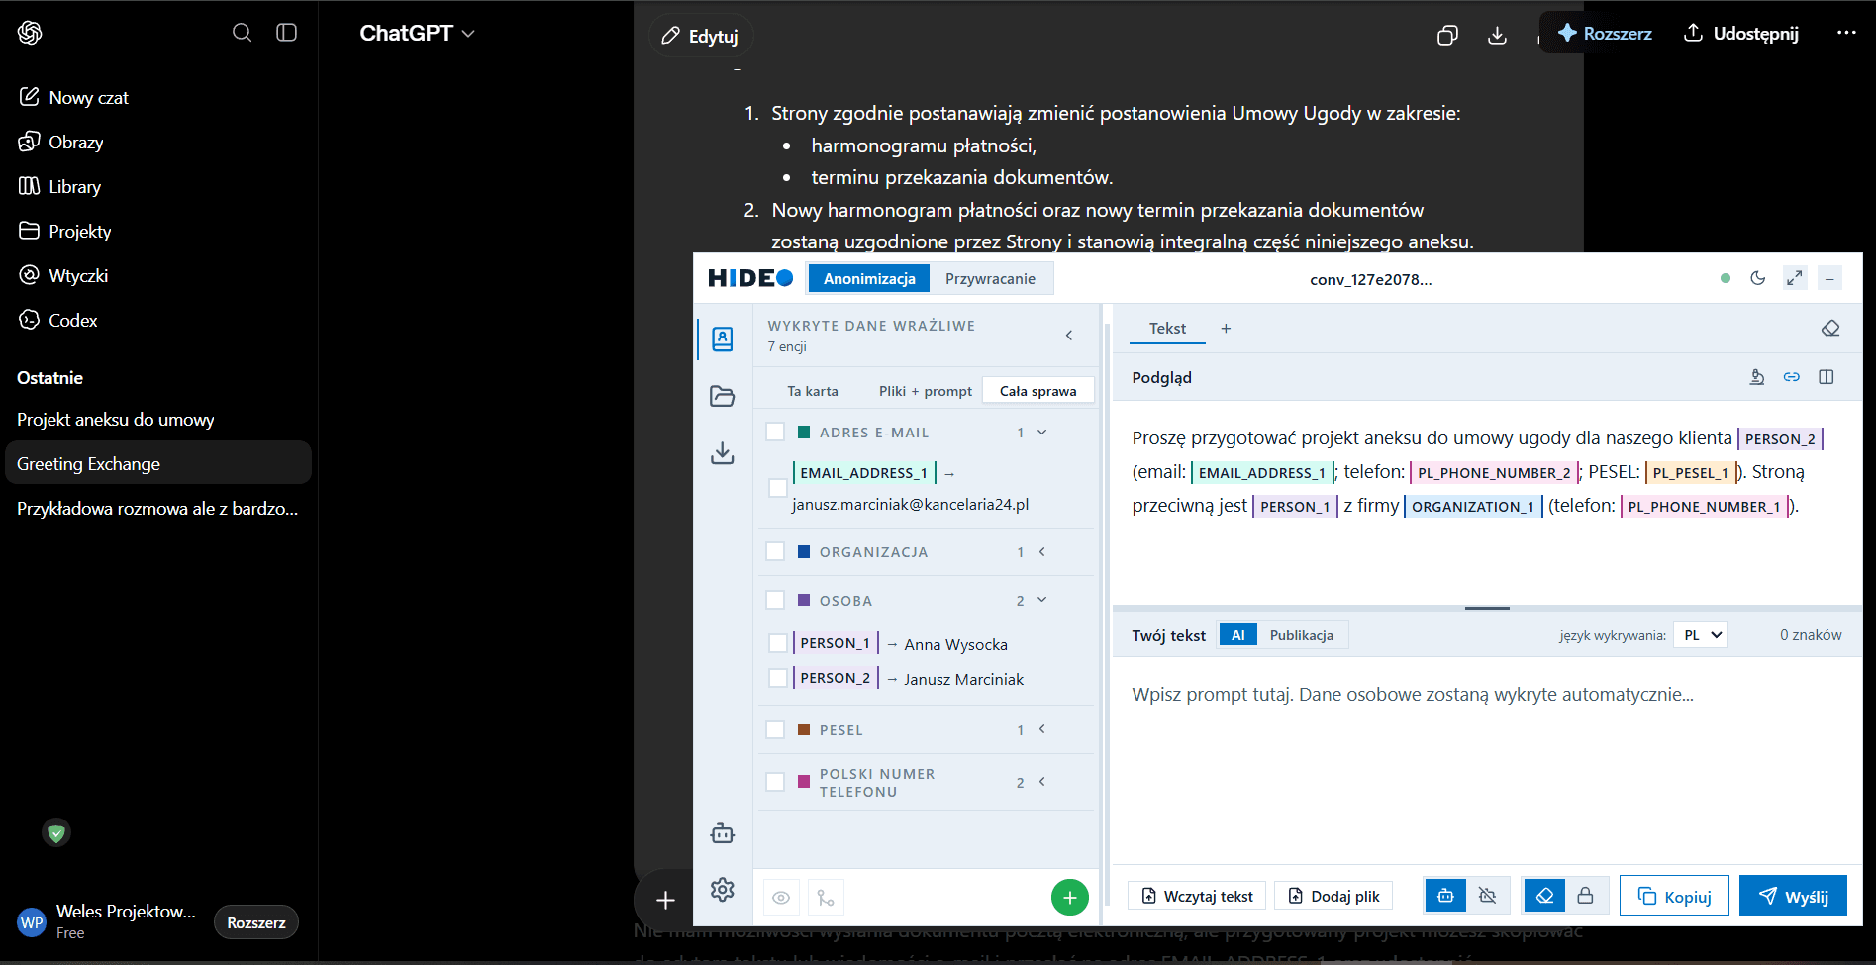
Task: Click eraser icon next to Tekst tab
Action: [x=1830, y=329]
